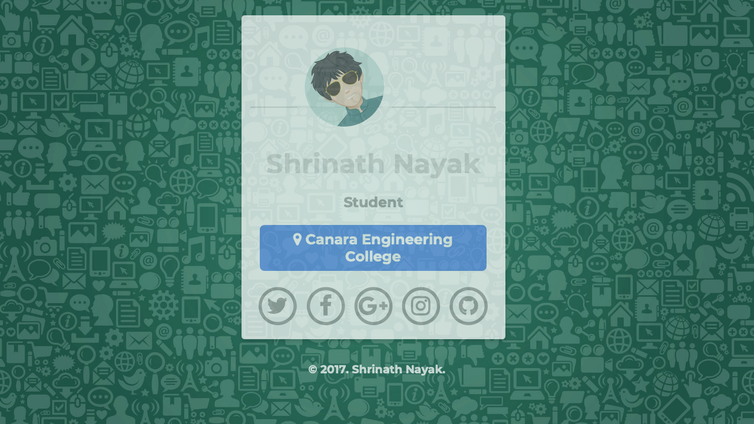This screenshot has height=424, width=754.
Task: Click the 'Canara' word in the location button
Action: pyautogui.click(x=332, y=240)
